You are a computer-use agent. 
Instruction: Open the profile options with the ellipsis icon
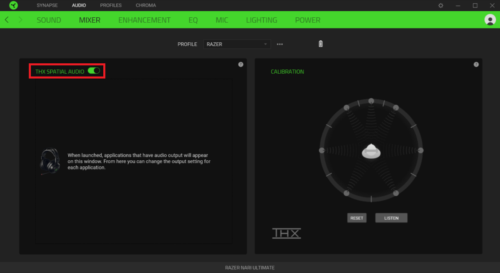pos(280,44)
